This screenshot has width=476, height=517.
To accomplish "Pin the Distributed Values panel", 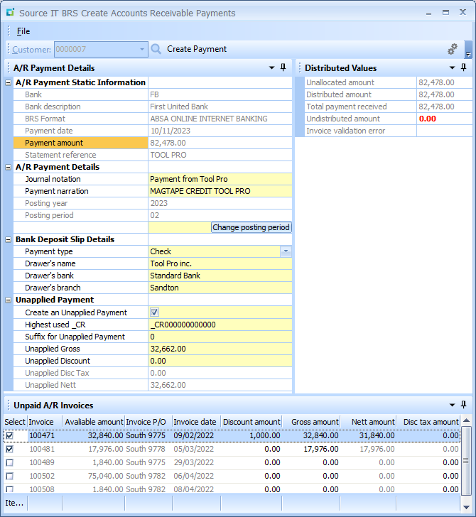I will coord(464,67).
